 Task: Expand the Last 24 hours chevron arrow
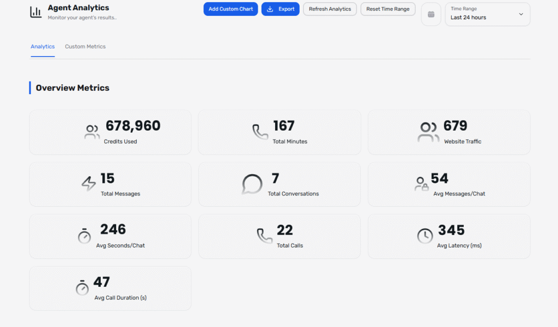pyautogui.click(x=521, y=14)
